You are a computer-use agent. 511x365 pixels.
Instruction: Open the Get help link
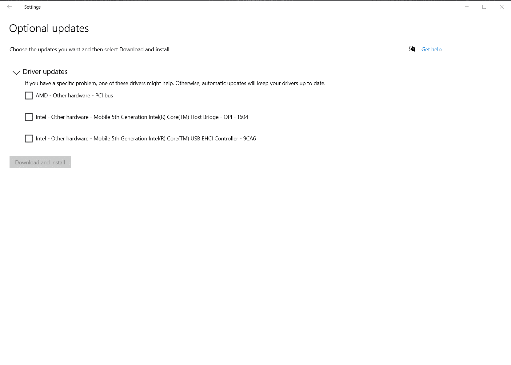pos(431,49)
